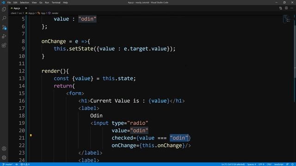Click the "Odin" label text on line 18
Viewport: 296px width, 166px height.
pyautogui.click(x=96, y=116)
